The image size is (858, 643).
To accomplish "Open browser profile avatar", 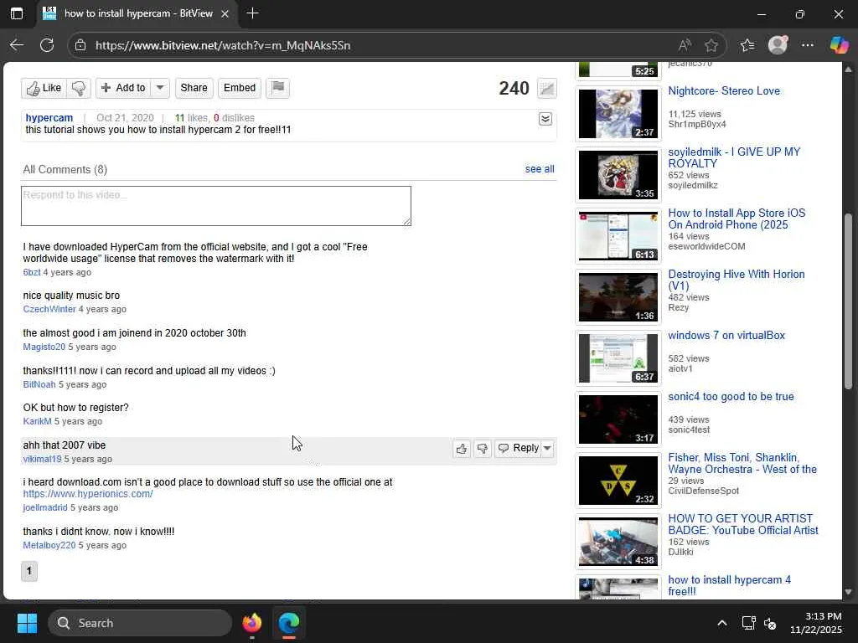I will [778, 45].
